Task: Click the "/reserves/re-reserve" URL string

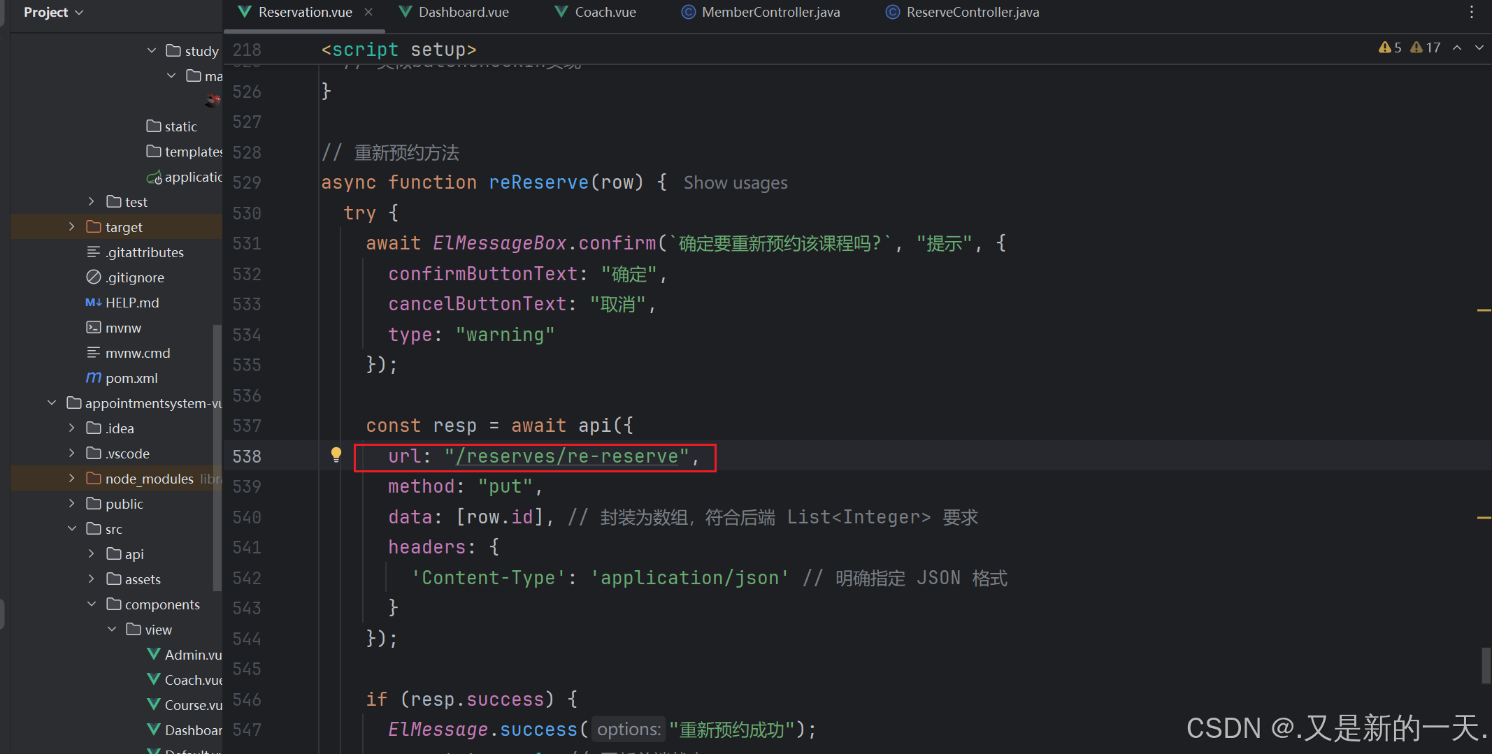Action: click(x=567, y=456)
